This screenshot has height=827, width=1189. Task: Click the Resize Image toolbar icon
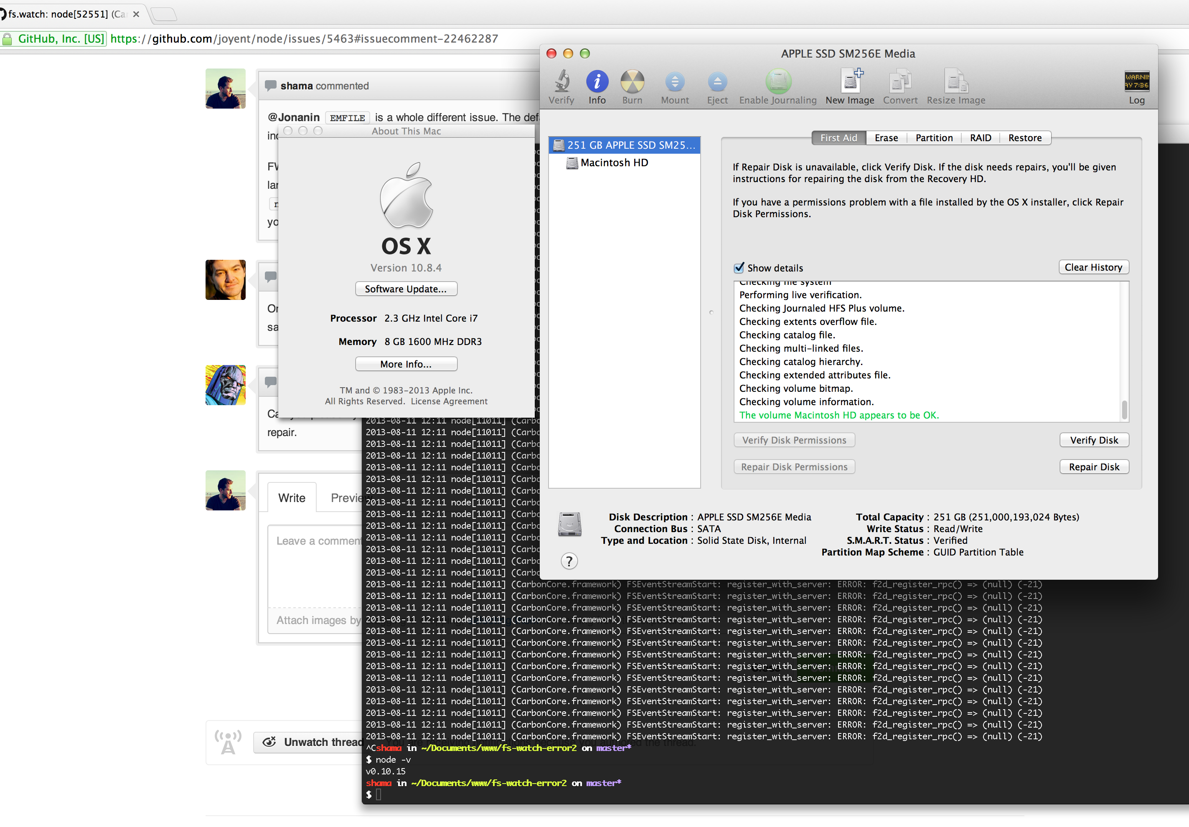[955, 87]
